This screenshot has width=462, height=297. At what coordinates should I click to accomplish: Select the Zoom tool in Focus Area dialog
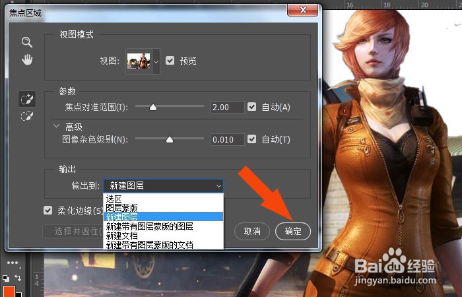point(27,42)
